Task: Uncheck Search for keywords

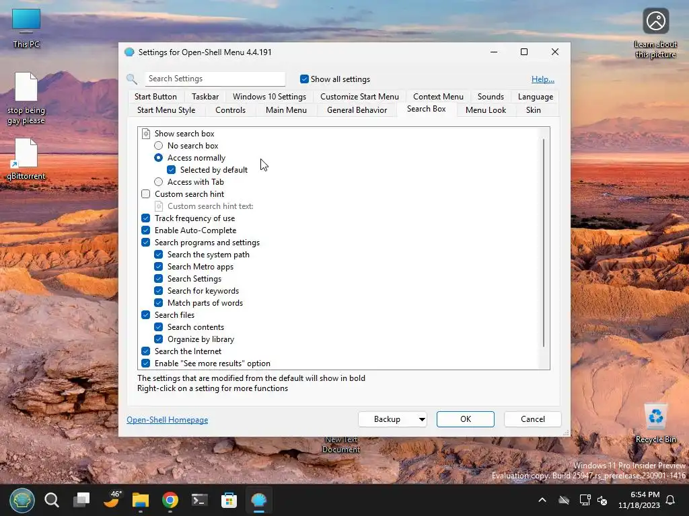Action: pos(159,290)
